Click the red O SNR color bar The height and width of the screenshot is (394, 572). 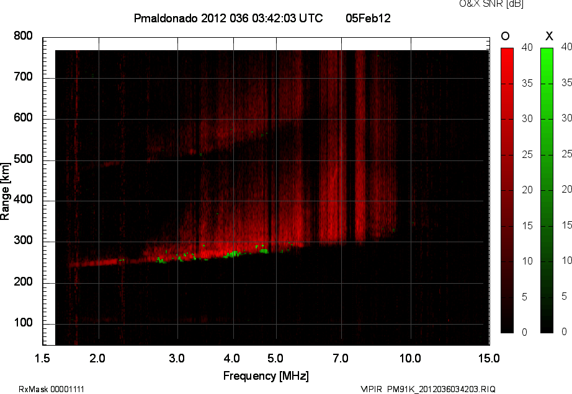(507, 190)
